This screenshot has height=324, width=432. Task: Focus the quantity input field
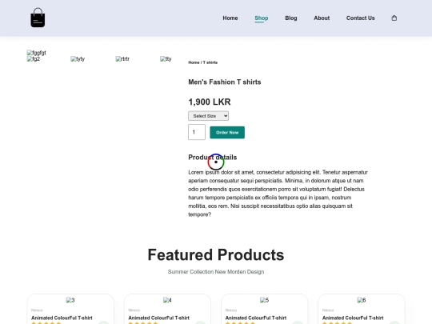coord(197,132)
